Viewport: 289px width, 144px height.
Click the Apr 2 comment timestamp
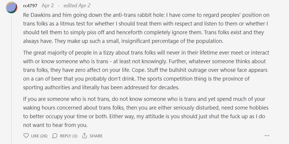(x=48, y=6)
